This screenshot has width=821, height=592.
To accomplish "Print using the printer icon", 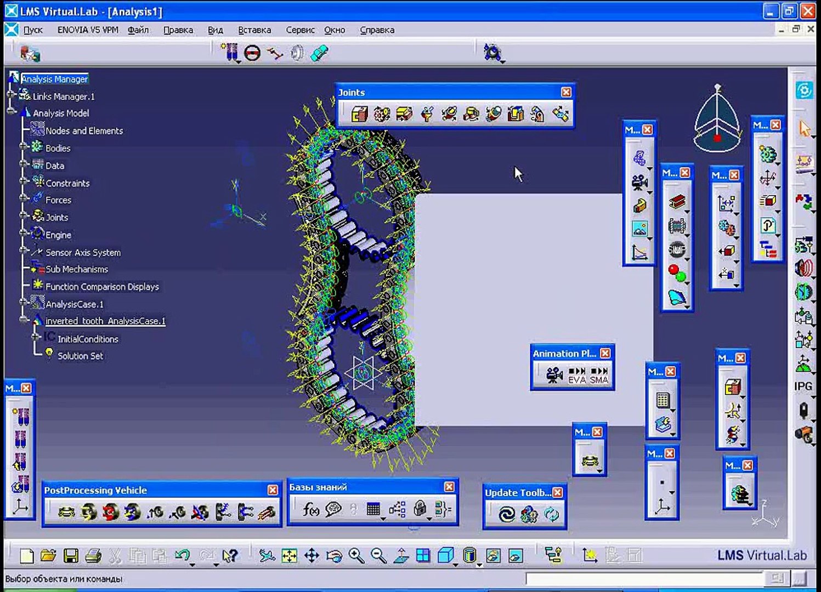I will [x=93, y=556].
